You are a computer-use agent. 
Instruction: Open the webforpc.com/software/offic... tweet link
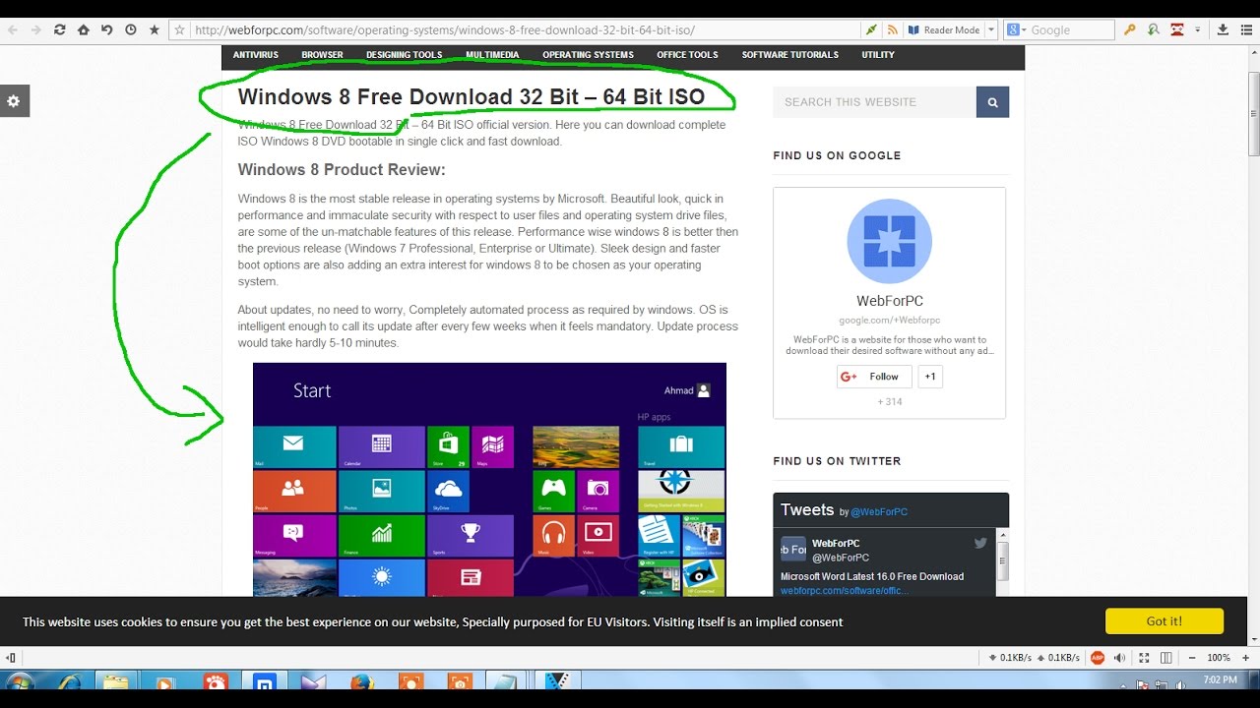point(845,591)
